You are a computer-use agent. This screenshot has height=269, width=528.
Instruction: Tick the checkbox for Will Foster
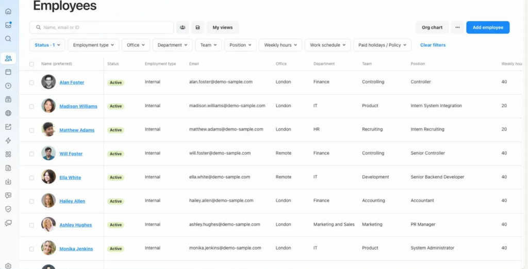[x=31, y=154]
